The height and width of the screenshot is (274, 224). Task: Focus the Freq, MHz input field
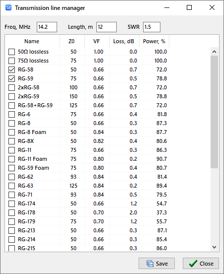pyautogui.click(x=47, y=27)
